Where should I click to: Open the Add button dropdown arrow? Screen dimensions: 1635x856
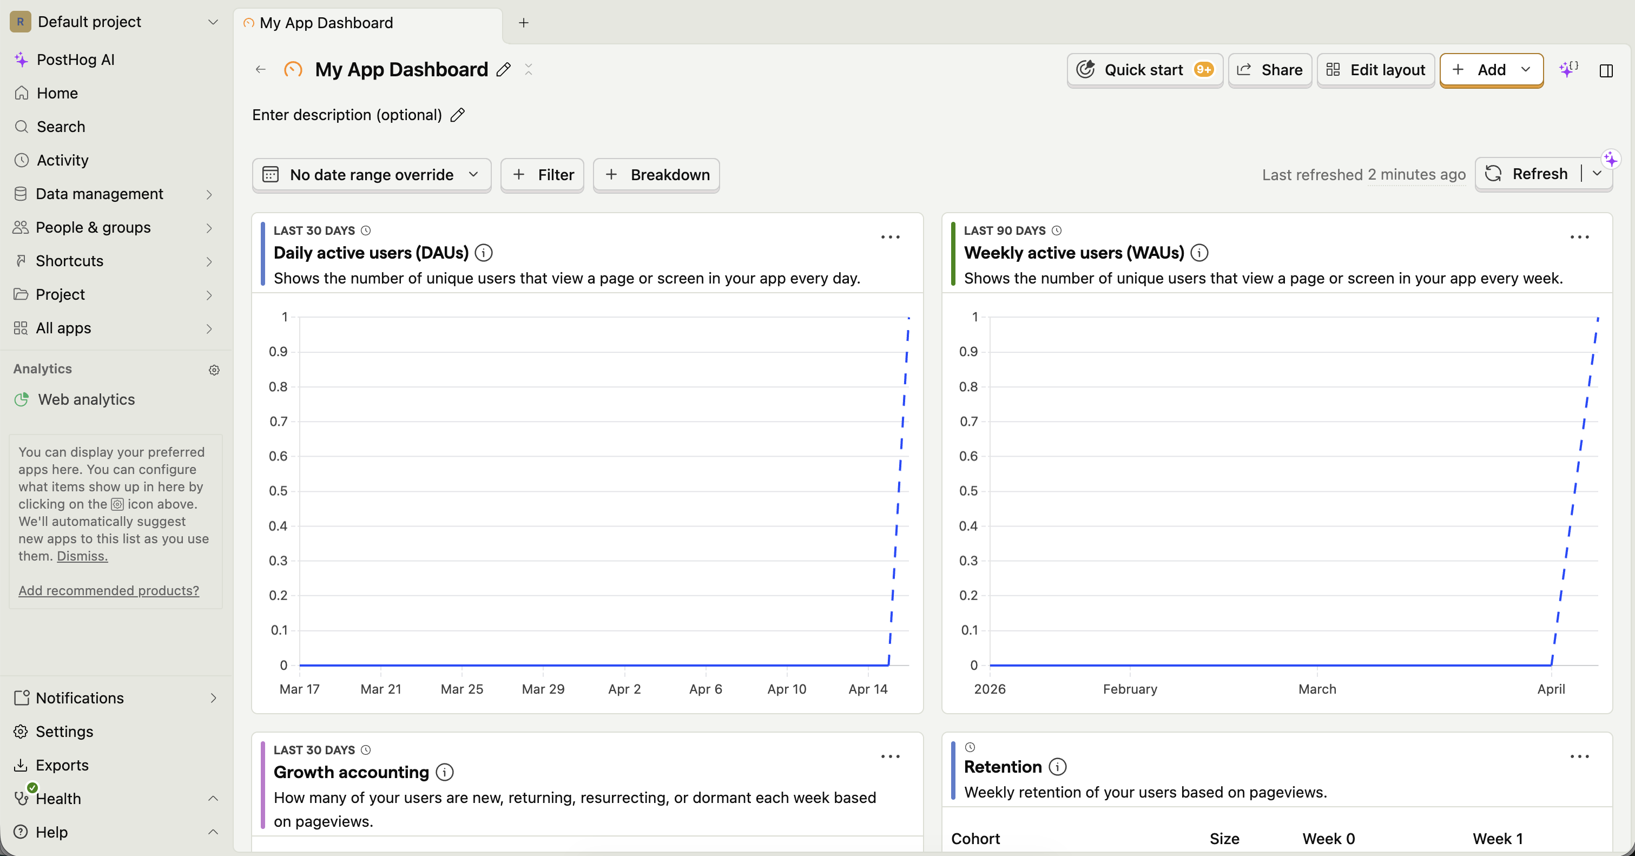(x=1526, y=70)
